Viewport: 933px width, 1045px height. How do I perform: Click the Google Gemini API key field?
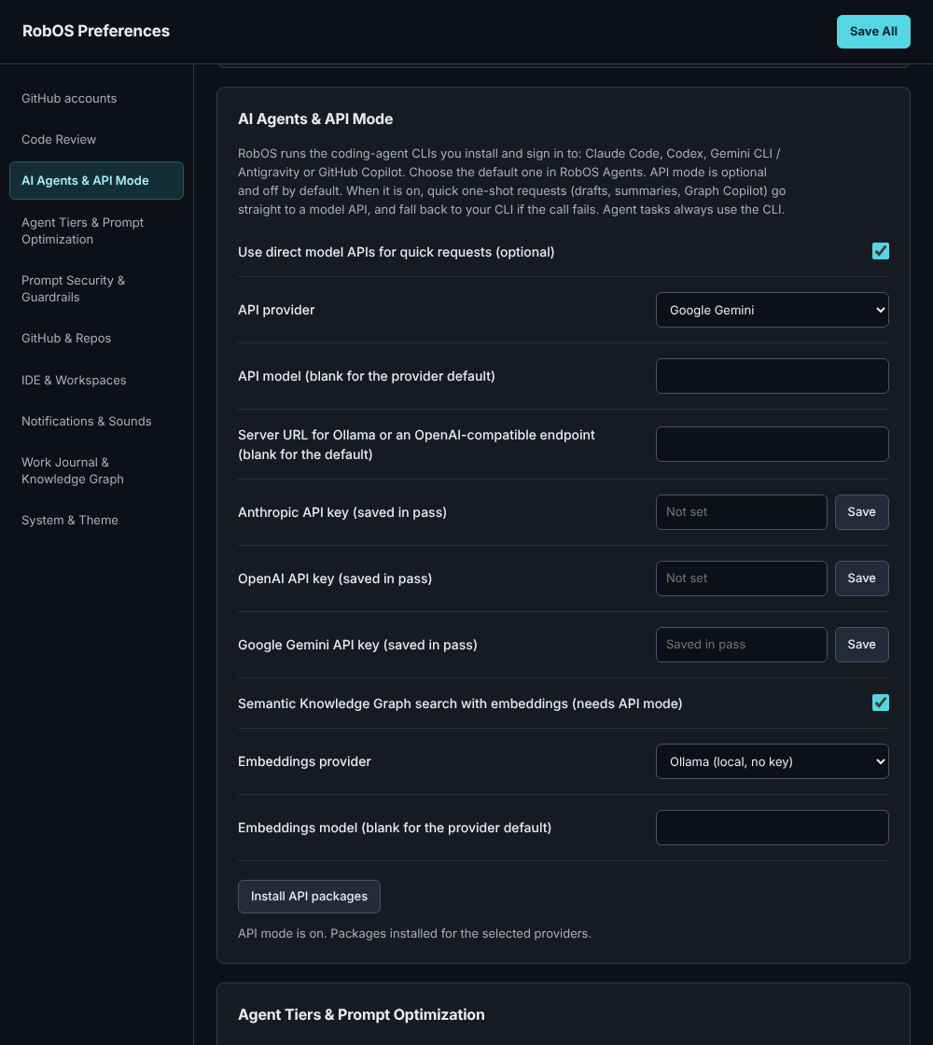point(741,645)
